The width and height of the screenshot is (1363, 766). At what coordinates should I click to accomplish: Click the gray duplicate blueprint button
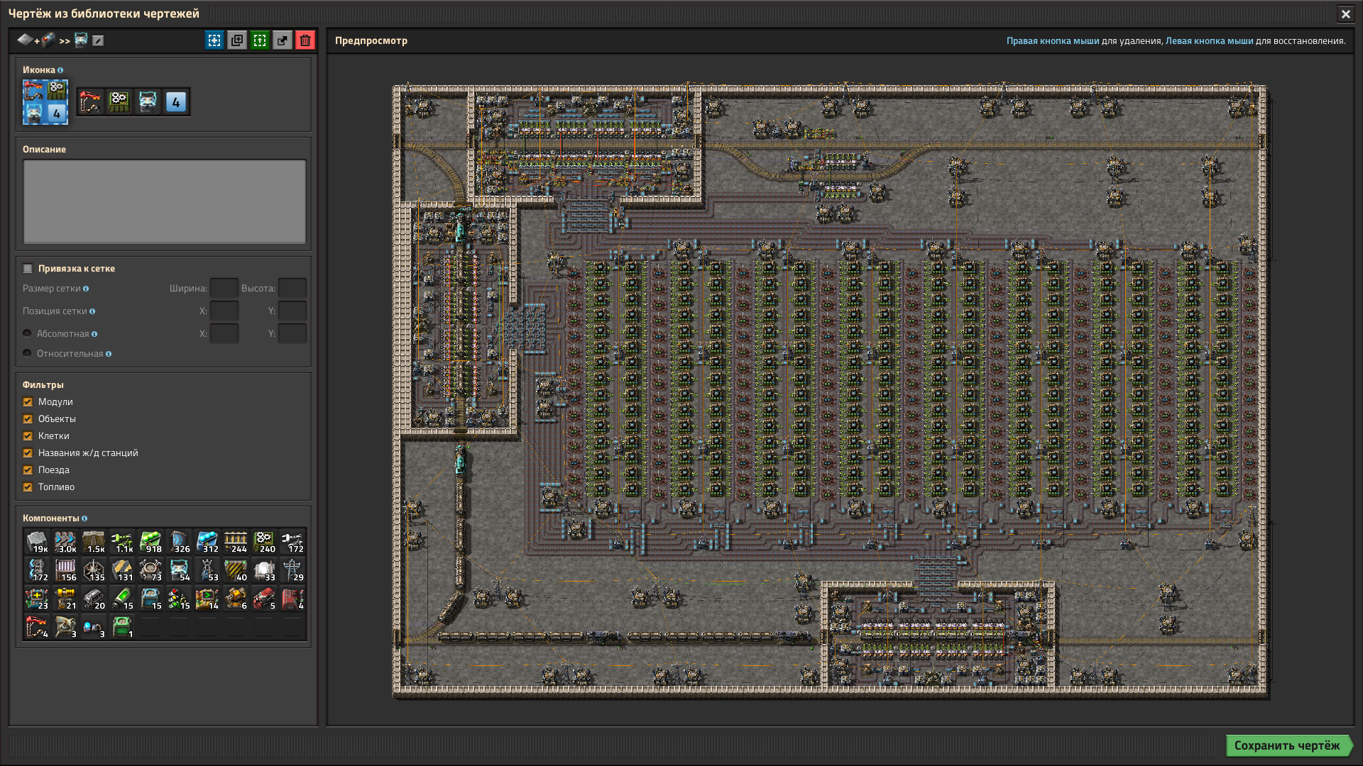click(237, 40)
